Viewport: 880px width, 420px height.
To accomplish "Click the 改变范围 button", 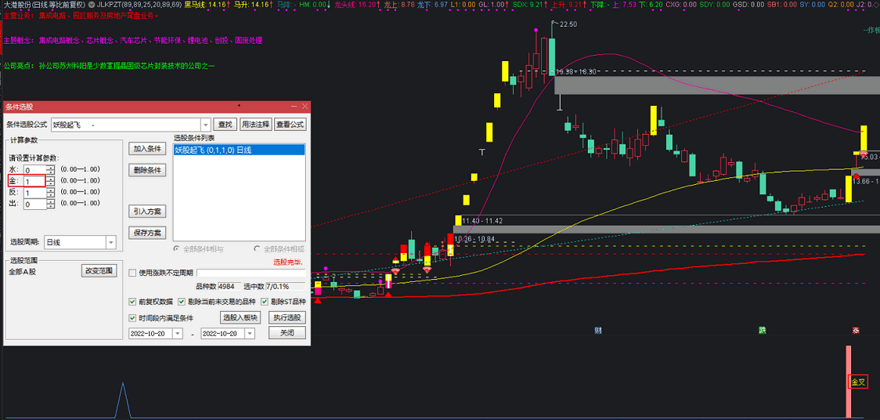I will pyautogui.click(x=99, y=270).
